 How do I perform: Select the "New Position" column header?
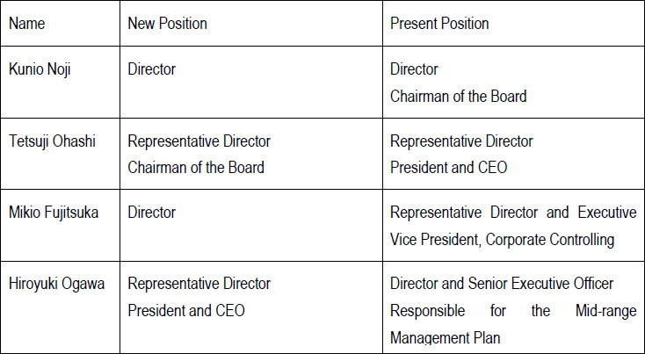tap(168, 24)
